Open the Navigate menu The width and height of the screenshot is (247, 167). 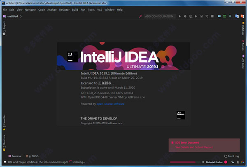[x=30, y=10]
